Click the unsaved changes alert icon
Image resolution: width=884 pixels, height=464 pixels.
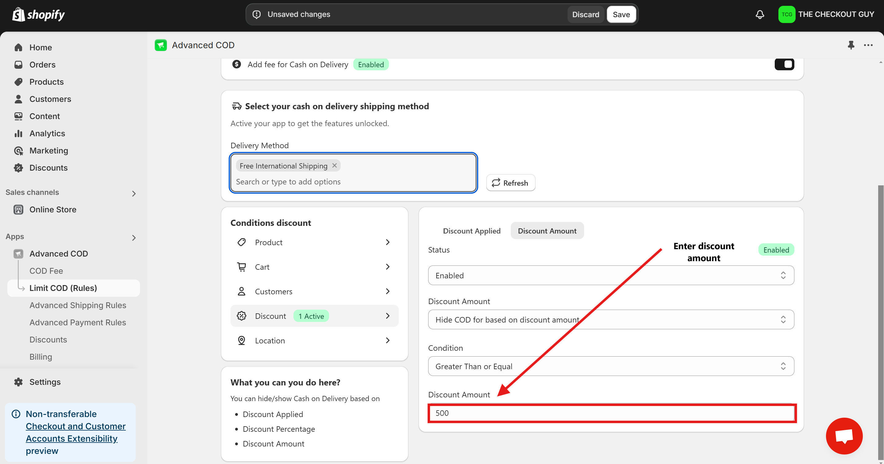pos(256,14)
